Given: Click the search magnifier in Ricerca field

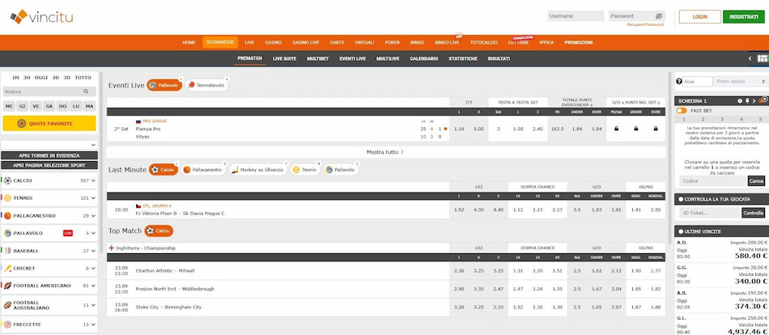Looking at the screenshot, I should point(91,91).
